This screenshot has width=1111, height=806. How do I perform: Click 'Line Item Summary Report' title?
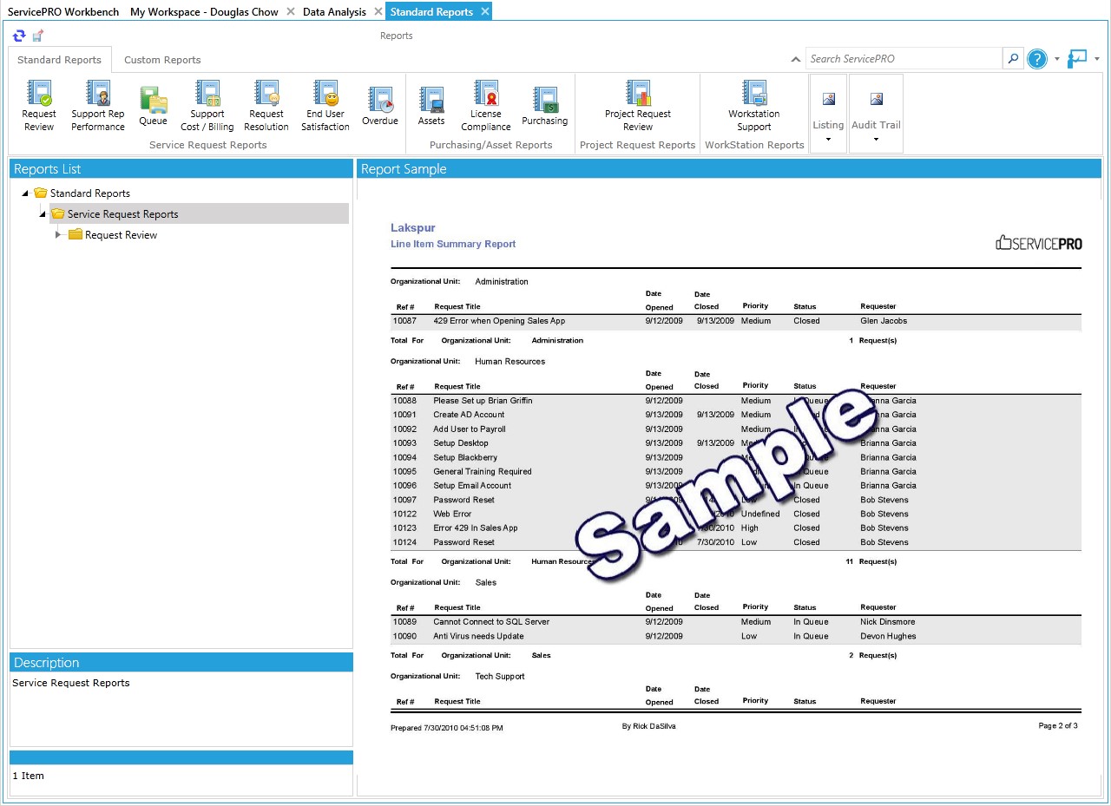tap(453, 244)
